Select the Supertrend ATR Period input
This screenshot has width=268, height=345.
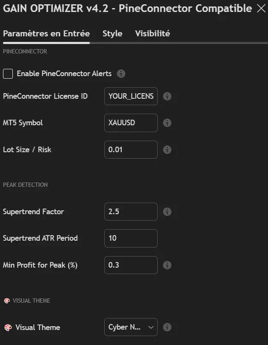point(131,238)
